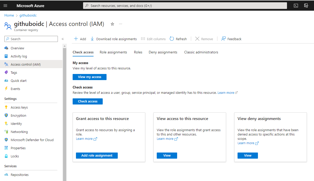Open Learn more in Grant access card

[86, 139]
